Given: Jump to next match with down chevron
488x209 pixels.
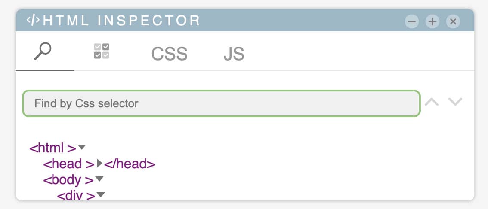Looking at the screenshot, I should [x=455, y=102].
